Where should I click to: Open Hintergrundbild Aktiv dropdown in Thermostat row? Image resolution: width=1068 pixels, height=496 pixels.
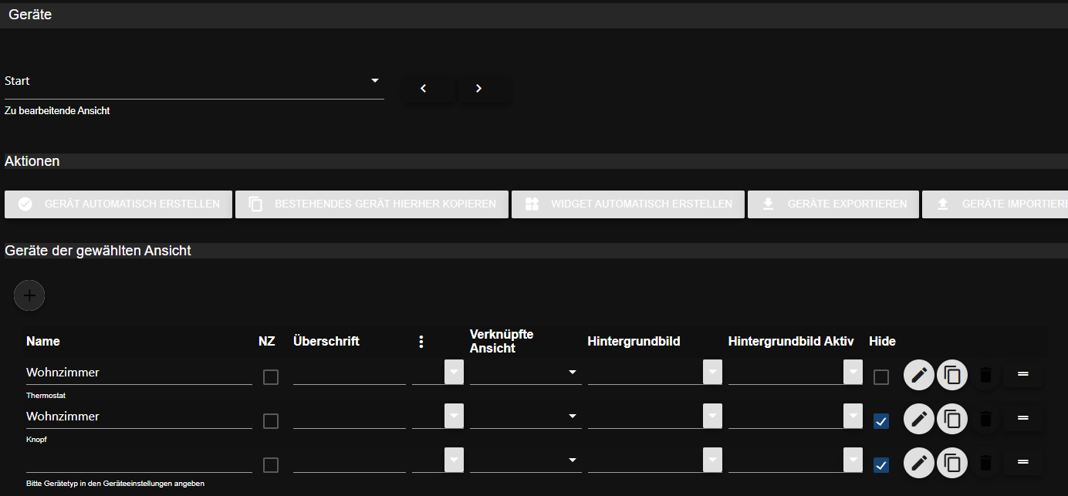coord(853,372)
